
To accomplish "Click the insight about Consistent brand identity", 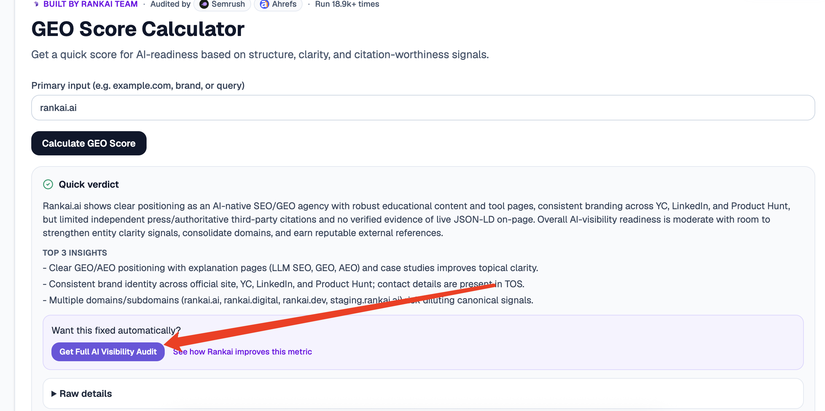I will pyautogui.click(x=283, y=284).
